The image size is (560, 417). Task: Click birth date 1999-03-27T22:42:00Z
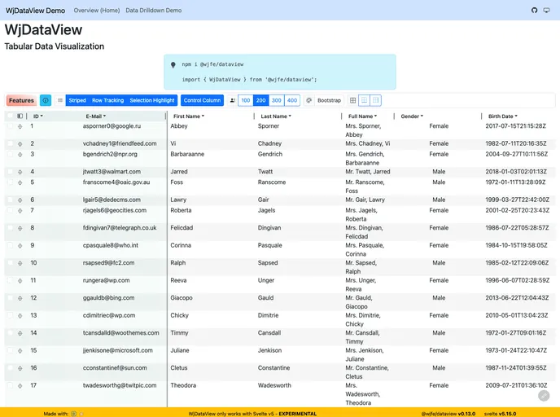click(x=517, y=200)
